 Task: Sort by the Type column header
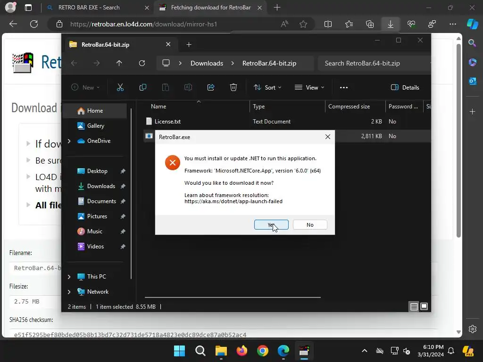(287, 107)
